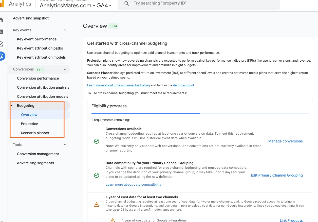Click warning icon beside 1 year of cost data for at least two channels

click(x=97, y=205)
